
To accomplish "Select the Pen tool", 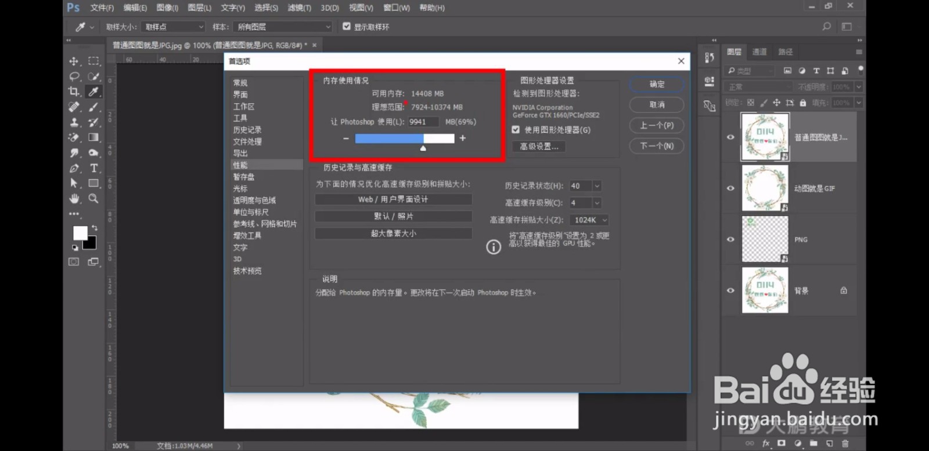I will (74, 168).
